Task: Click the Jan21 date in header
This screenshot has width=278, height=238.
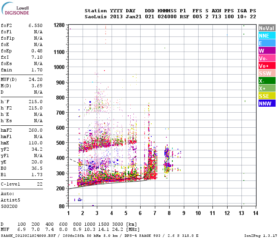Action: [x=133, y=17]
